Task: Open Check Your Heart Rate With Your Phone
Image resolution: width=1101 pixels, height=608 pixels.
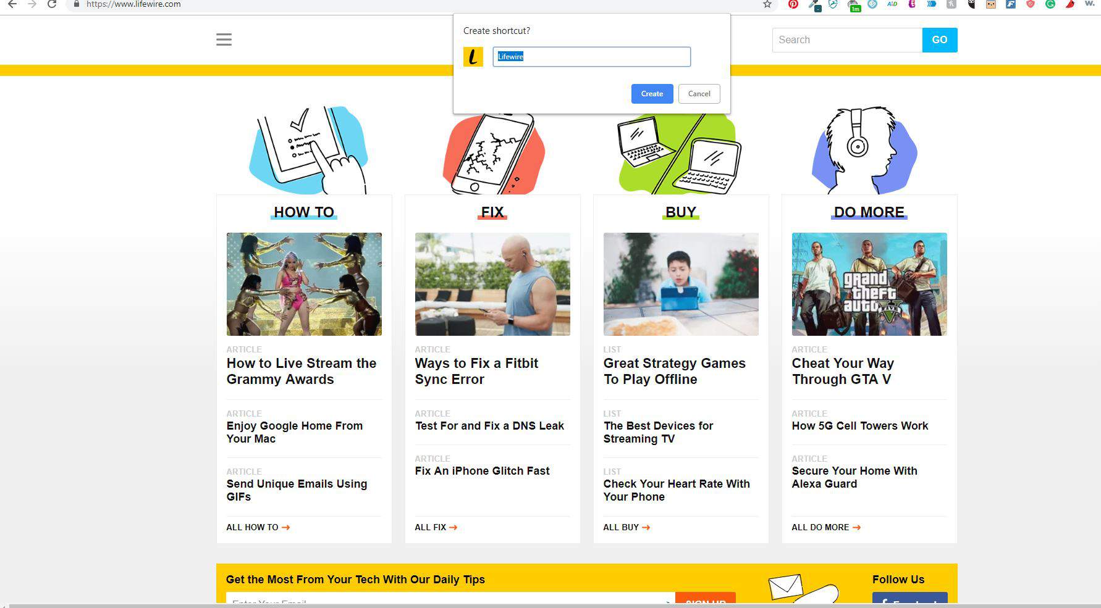Action: (x=677, y=490)
